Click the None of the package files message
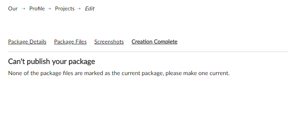Image resolution: width=288 pixels, height=139 pixels. pyautogui.click(x=119, y=73)
